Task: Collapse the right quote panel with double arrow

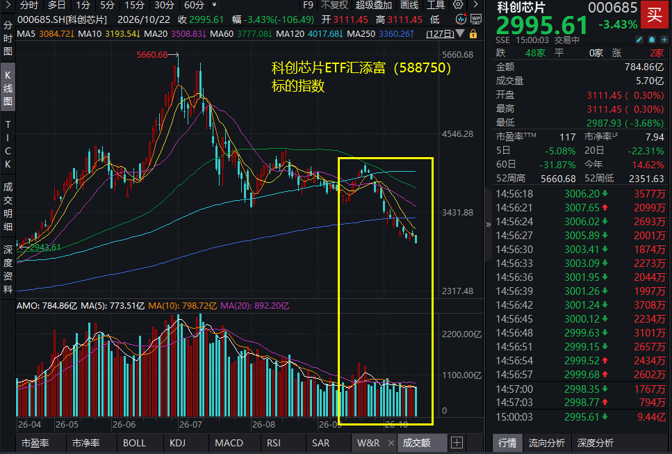Action: pos(488,225)
